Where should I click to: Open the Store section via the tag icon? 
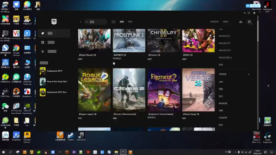point(54,33)
